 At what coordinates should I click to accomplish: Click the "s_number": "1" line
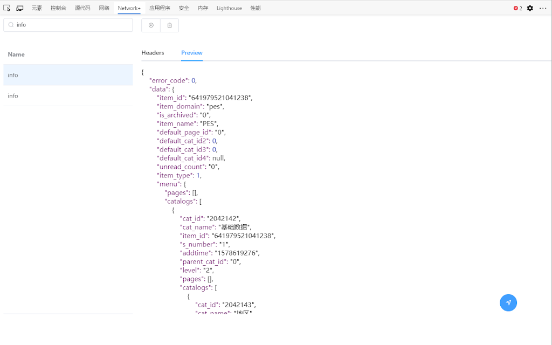coord(205,244)
